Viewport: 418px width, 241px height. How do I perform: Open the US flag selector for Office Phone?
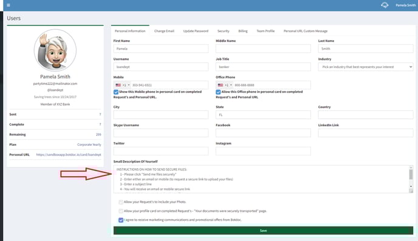click(x=220, y=85)
